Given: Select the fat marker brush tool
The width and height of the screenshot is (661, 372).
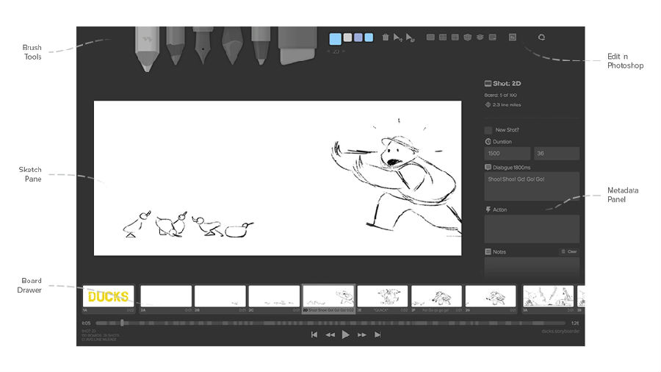Looking at the screenshot, I should pyautogui.click(x=231, y=47).
